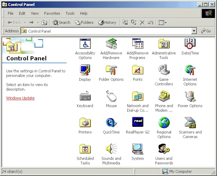Click the Users and Passwords icon
The height and width of the screenshot is (176, 217).
point(163,149)
